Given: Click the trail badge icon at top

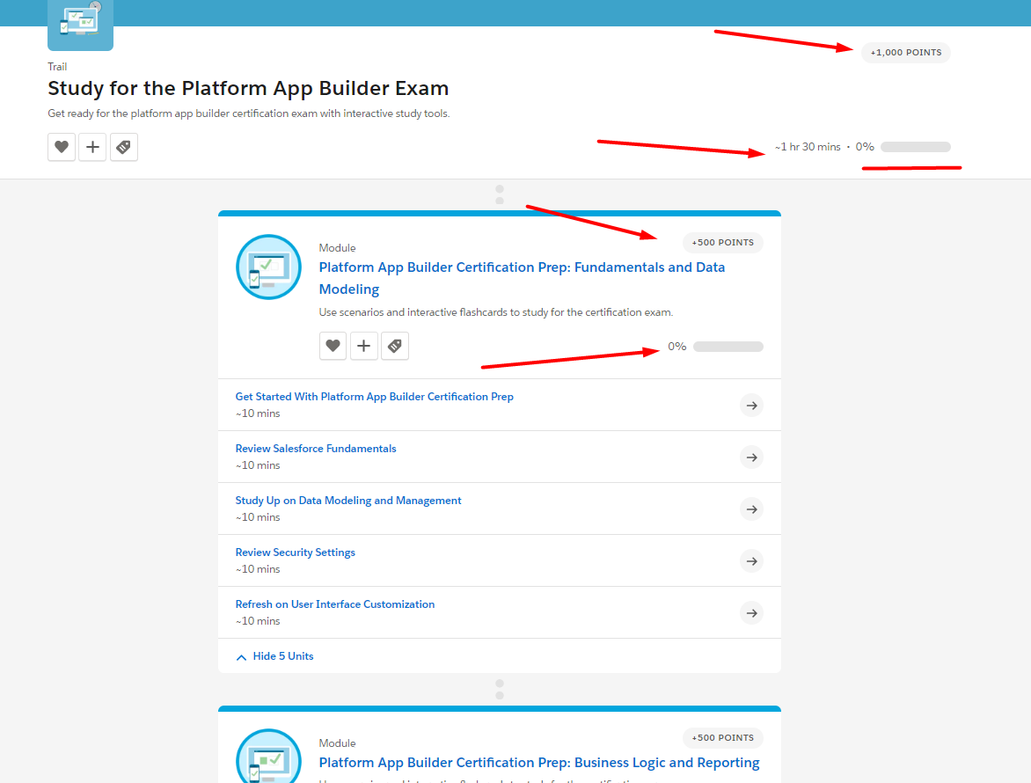Looking at the screenshot, I should click(80, 24).
